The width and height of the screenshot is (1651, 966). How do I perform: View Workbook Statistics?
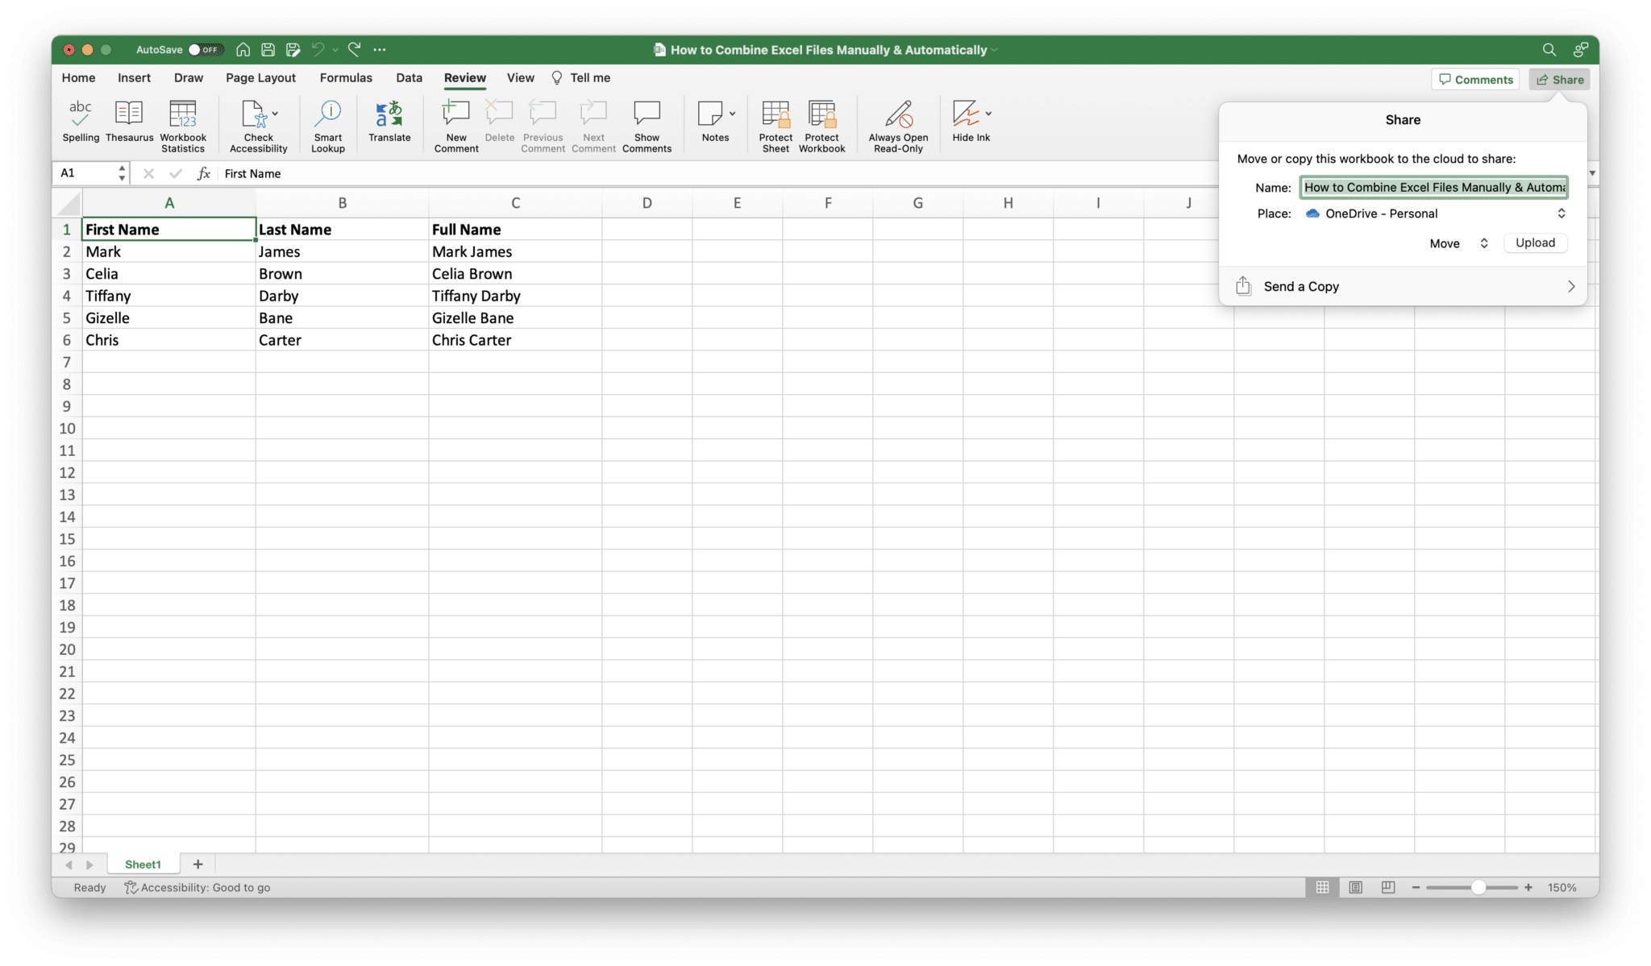click(183, 122)
